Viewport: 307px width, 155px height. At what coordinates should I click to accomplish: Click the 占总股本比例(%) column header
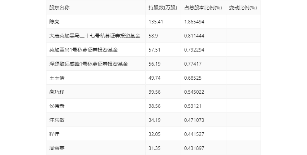point(203,8)
